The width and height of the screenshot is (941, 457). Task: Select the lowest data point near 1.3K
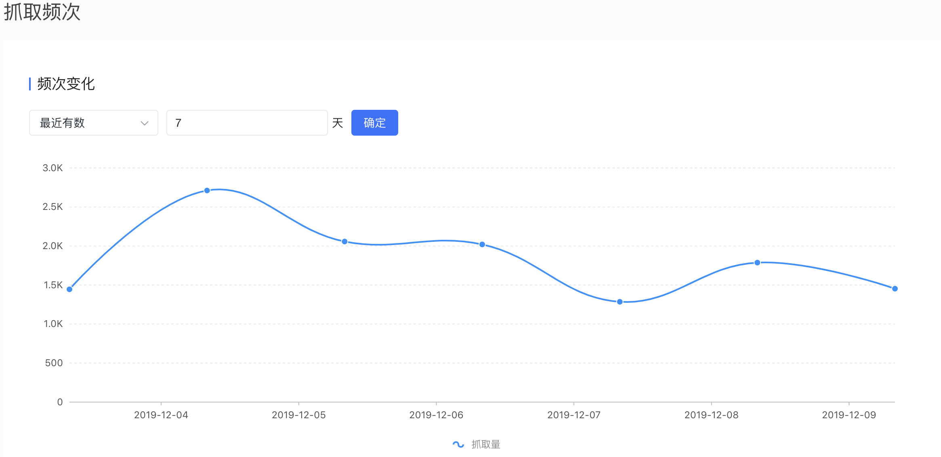coord(620,302)
